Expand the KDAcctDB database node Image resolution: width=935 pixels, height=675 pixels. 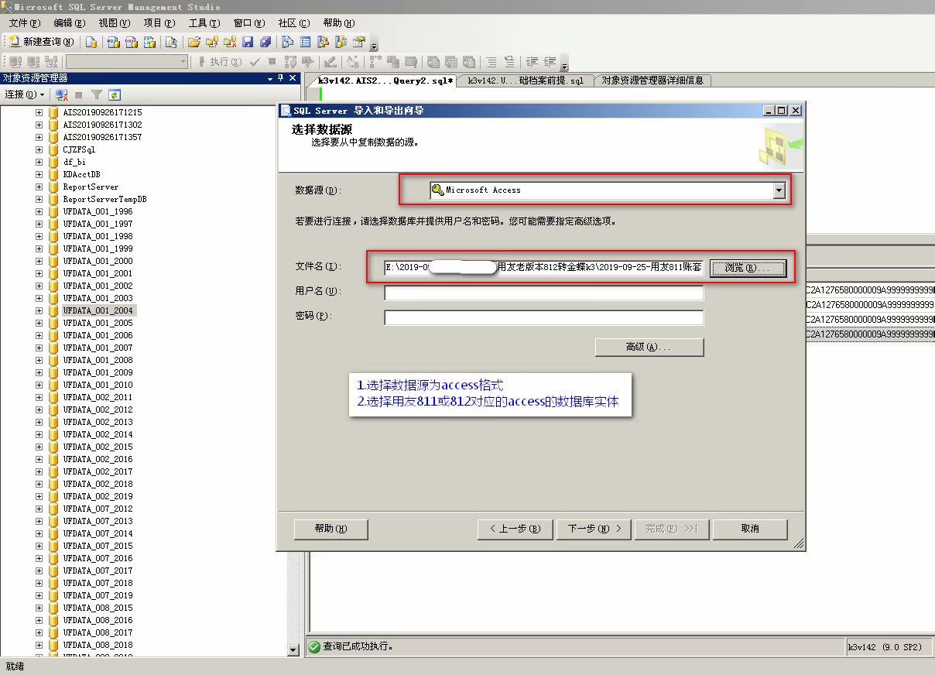pyautogui.click(x=39, y=174)
